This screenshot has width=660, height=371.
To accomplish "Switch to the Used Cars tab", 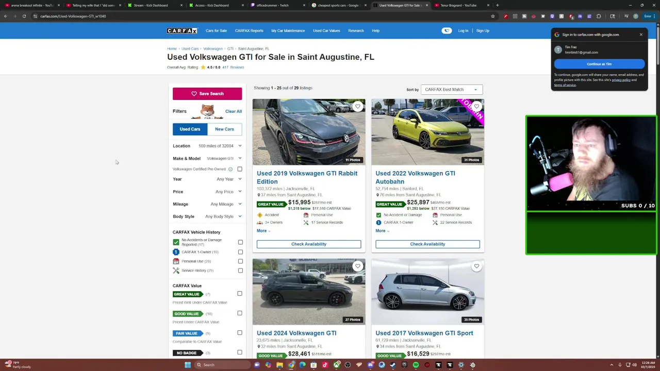I will pos(190,129).
